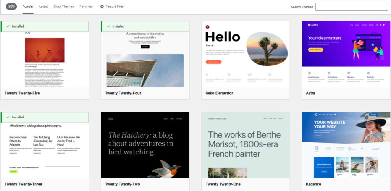
Task: Click the Search Themes label
Action: coord(302,7)
